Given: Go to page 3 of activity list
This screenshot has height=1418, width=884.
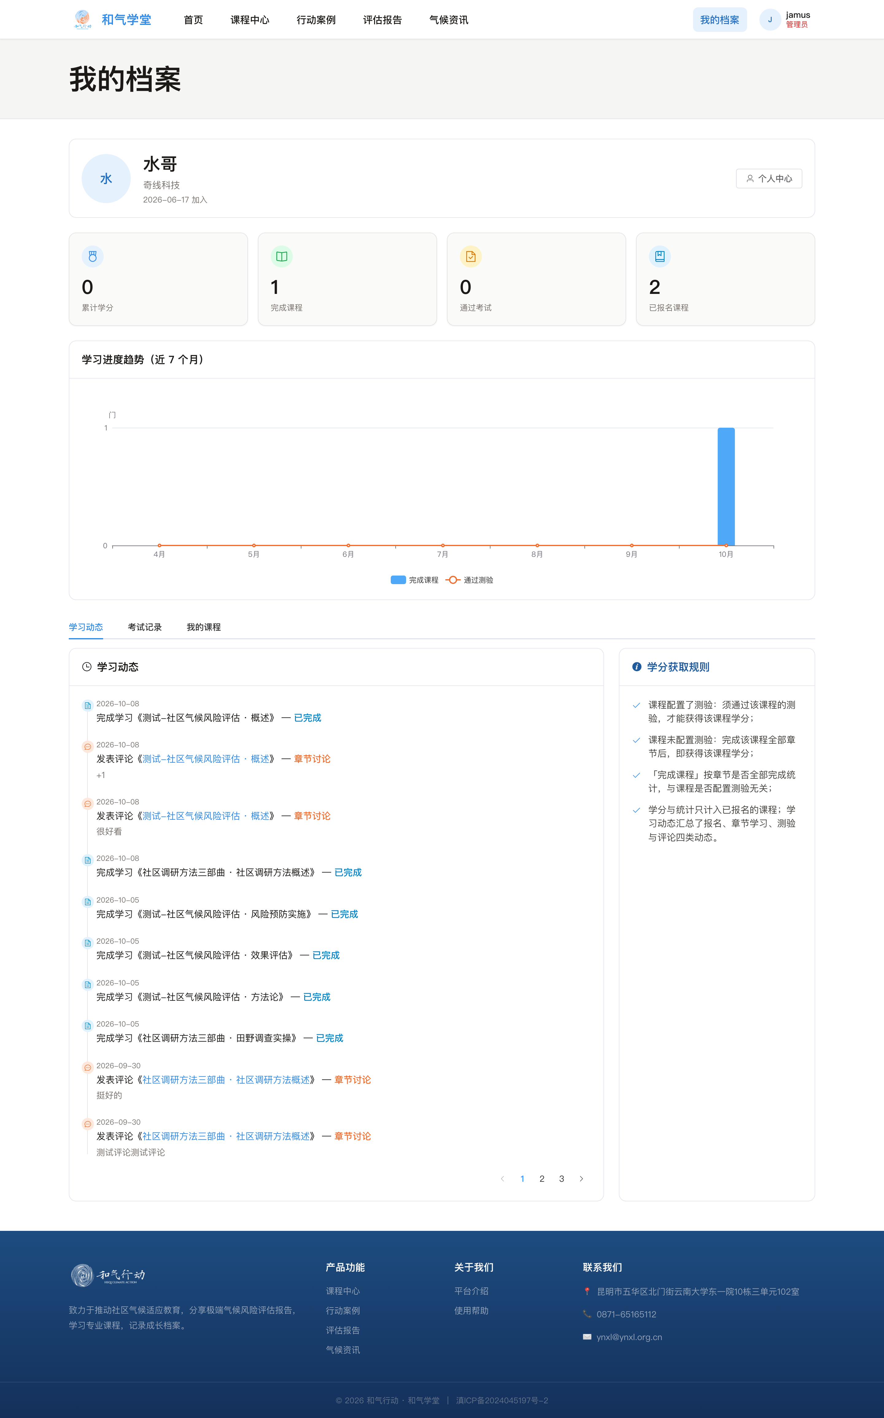Looking at the screenshot, I should (561, 1178).
